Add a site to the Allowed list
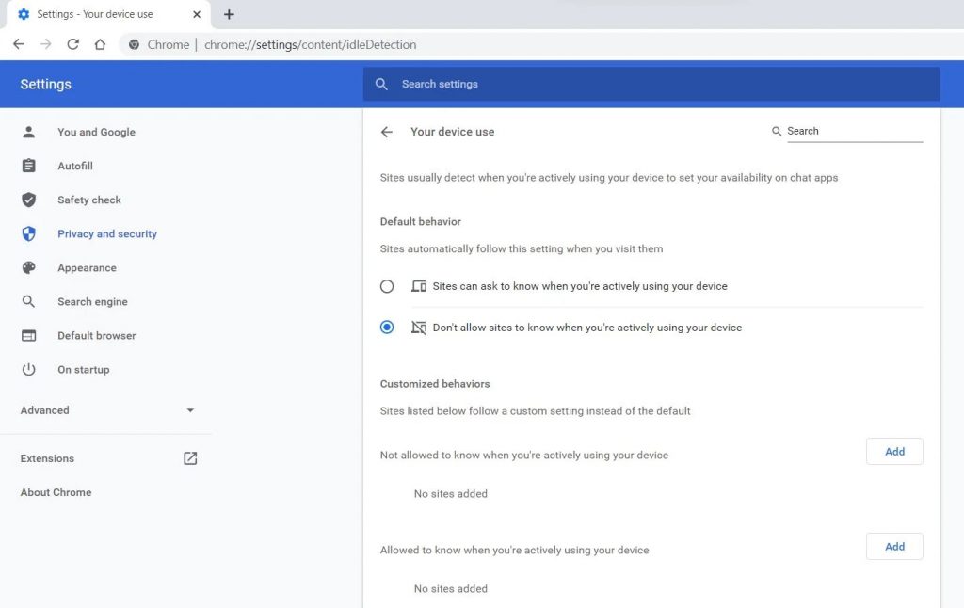Viewport: 964px width, 608px height. point(894,547)
